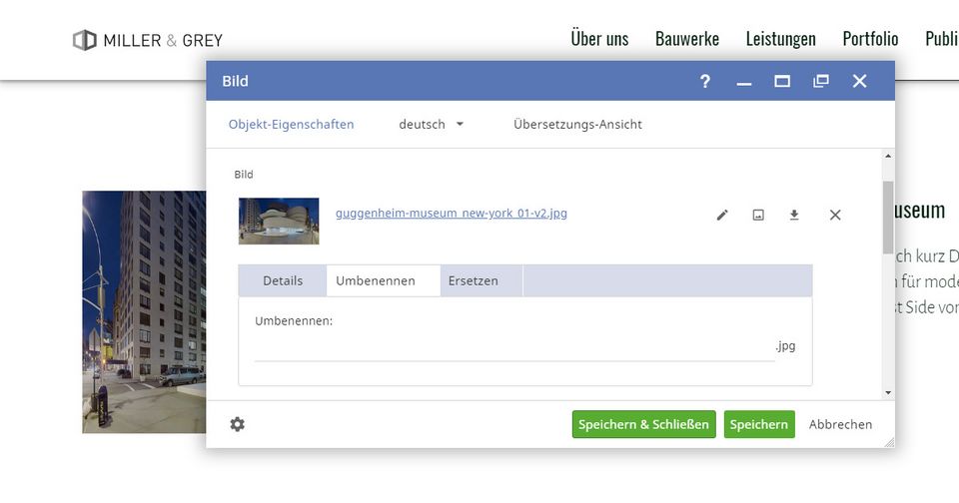The image size is (959, 503).
Task: Switch to the Ersetzen tab
Action: pos(473,280)
